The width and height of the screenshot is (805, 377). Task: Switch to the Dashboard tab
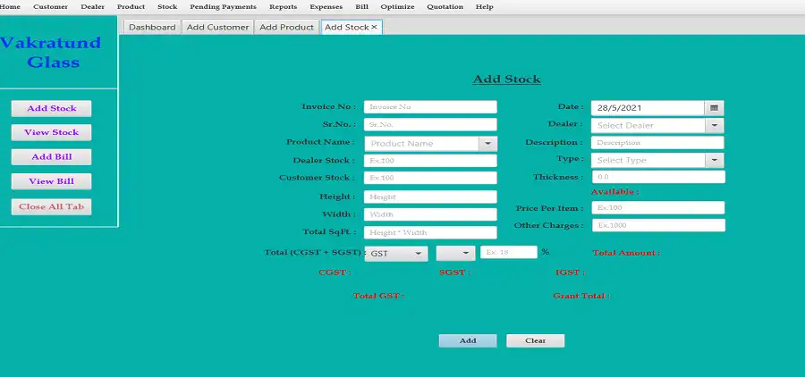pyautogui.click(x=152, y=27)
